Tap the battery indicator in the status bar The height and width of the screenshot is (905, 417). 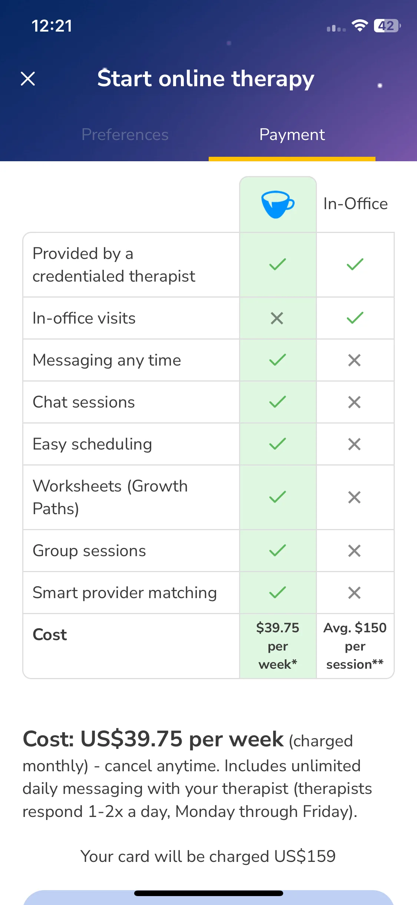click(x=387, y=26)
